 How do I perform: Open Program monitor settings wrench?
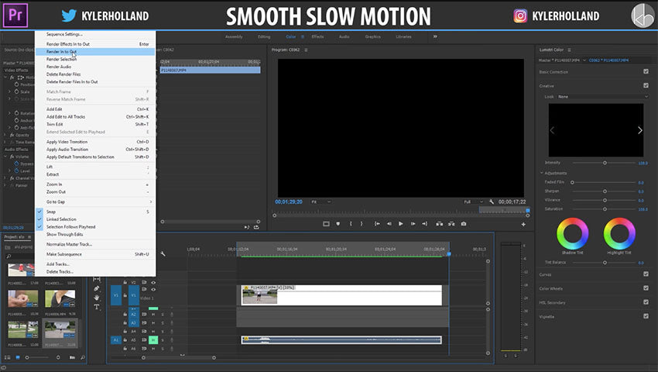492,201
